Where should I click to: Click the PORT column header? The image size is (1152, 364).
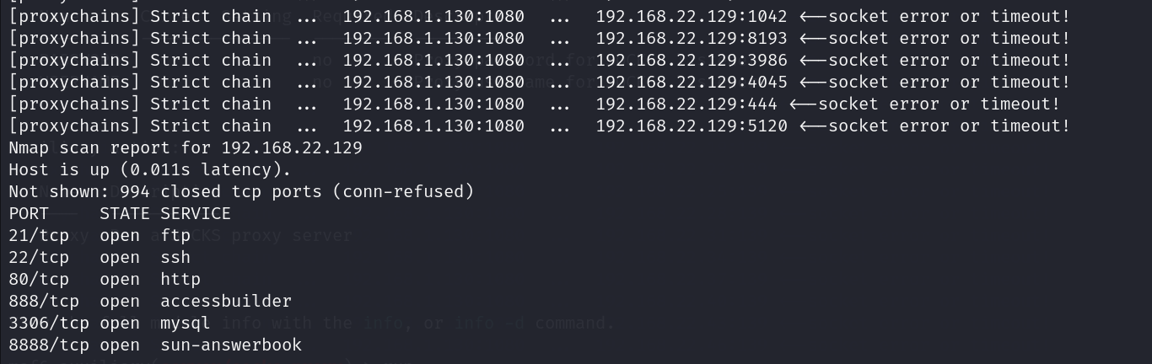click(x=29, y=213)
